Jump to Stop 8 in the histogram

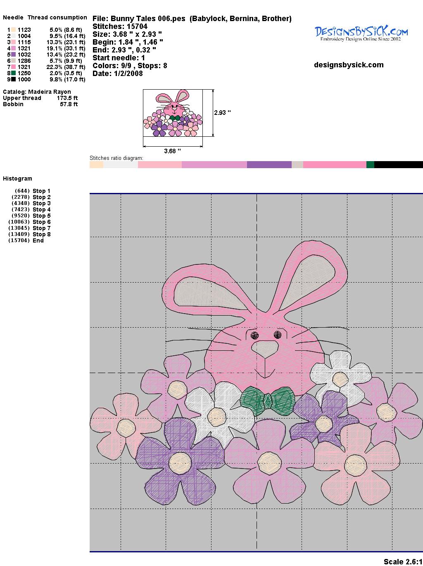pyautogui.click(x=41, y=234)
